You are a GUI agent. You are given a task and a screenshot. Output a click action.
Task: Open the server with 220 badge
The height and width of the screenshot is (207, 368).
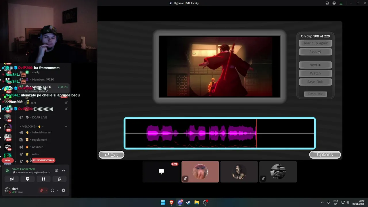pos(7,137)
